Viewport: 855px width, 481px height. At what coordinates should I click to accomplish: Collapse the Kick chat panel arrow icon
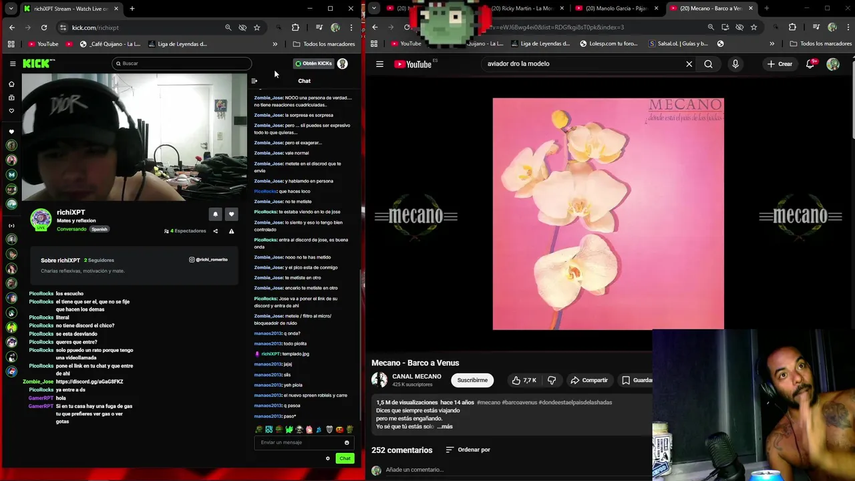[x=254, y=81]
